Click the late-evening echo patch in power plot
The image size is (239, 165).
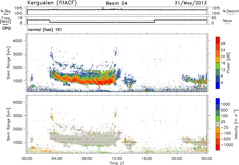point(195,80)
